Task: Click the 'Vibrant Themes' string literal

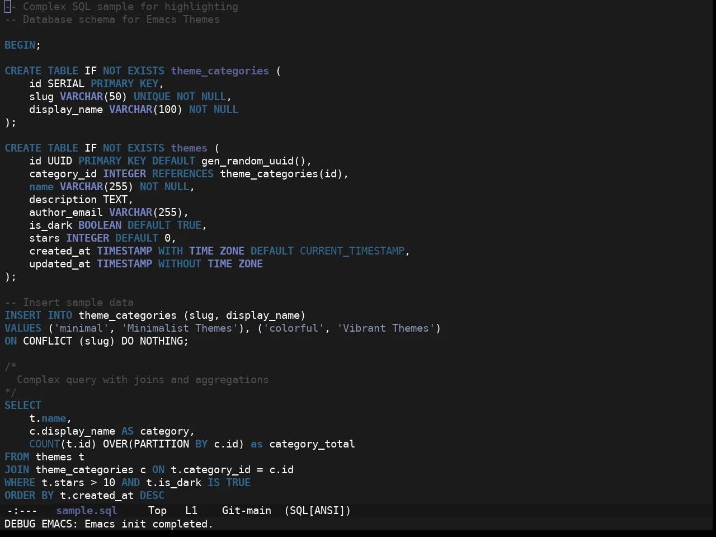Action: (x=386, y=328)
